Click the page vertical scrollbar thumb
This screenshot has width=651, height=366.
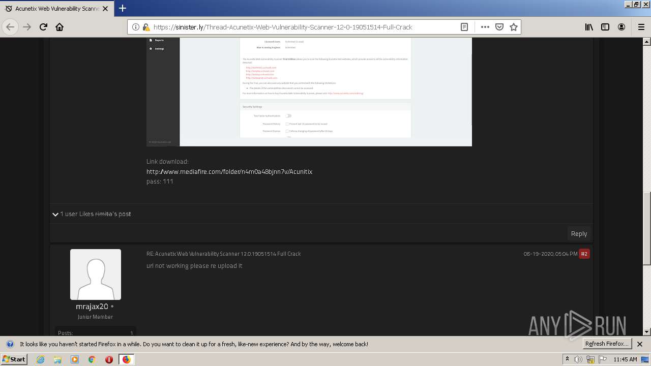(x=647, y=229)
